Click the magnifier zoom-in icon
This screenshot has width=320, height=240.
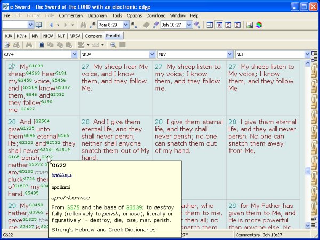coord(113,45)
